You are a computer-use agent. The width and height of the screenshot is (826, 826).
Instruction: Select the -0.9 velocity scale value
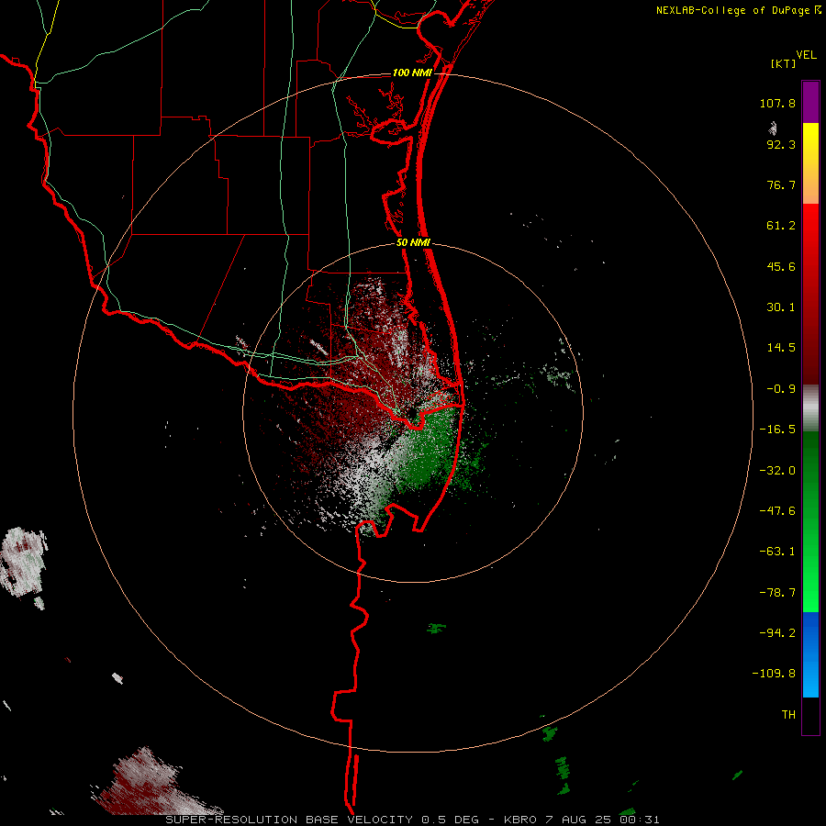click(x=781, y=389)
